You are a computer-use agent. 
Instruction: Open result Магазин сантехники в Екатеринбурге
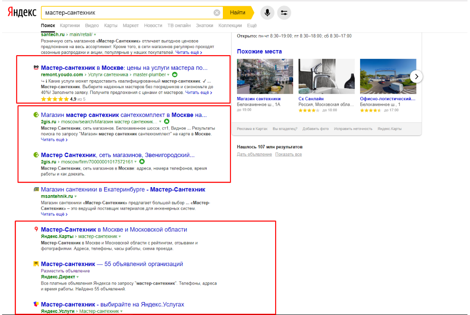123,190
